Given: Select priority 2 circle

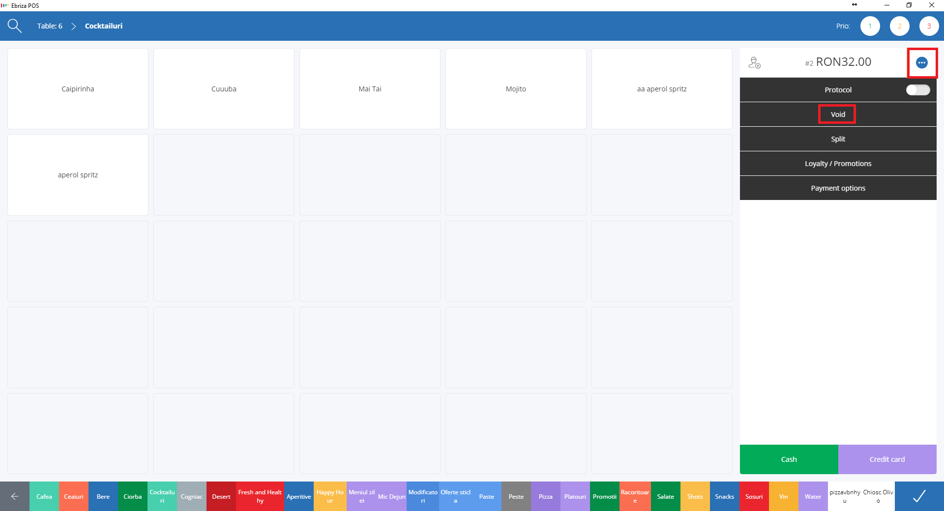Looking at the screenshot, I should (x=900, y=26).
